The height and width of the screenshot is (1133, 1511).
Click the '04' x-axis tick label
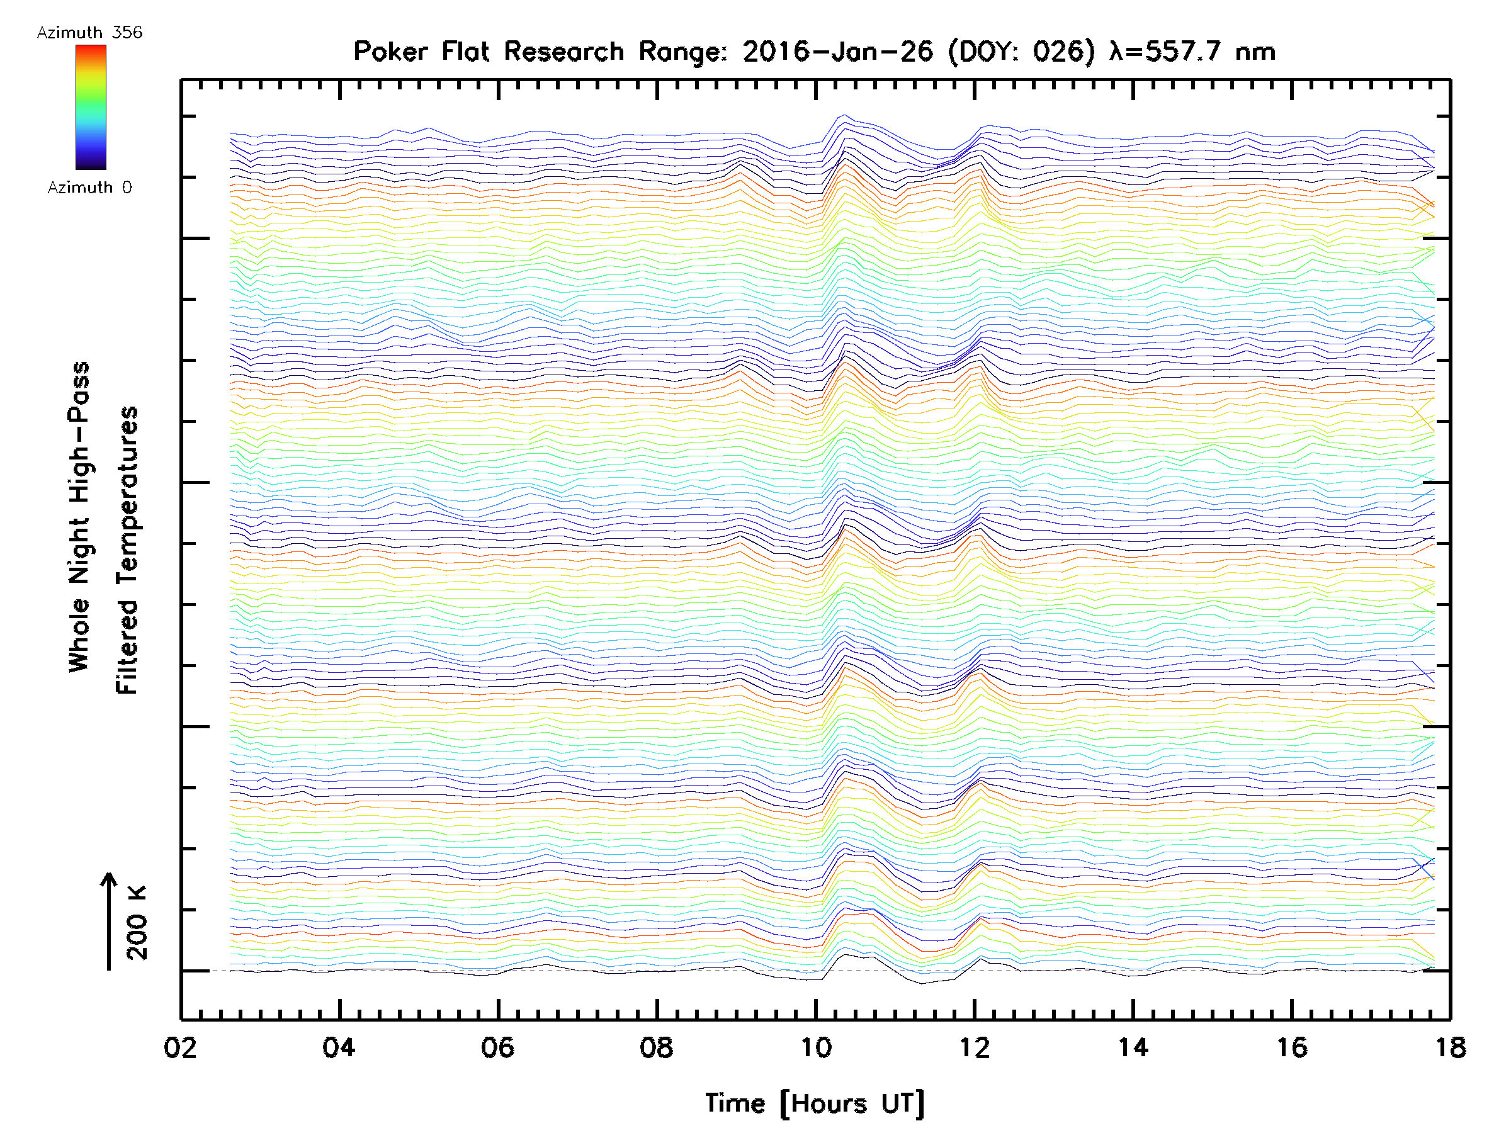tap(339, 1047)
